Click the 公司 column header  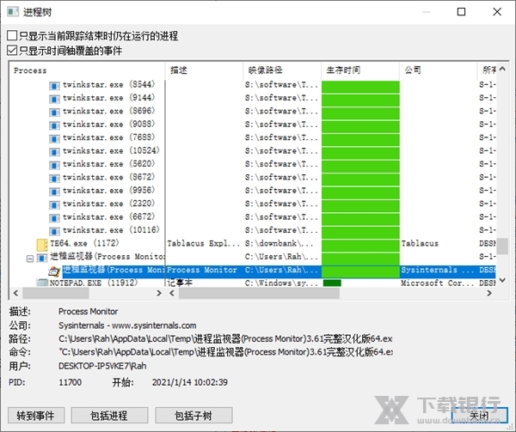click(x=439, y=70)
